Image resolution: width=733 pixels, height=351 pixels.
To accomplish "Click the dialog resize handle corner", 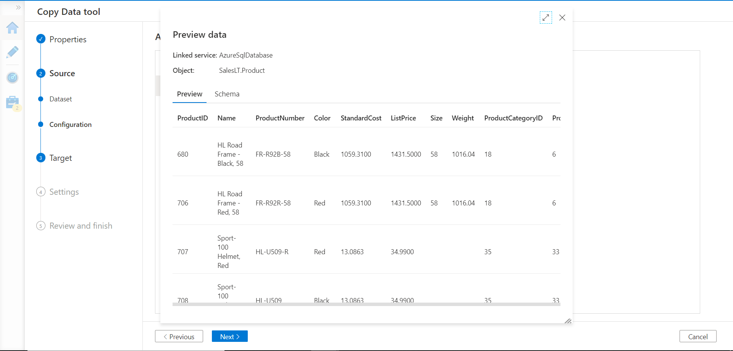I will tap(568, 321).
